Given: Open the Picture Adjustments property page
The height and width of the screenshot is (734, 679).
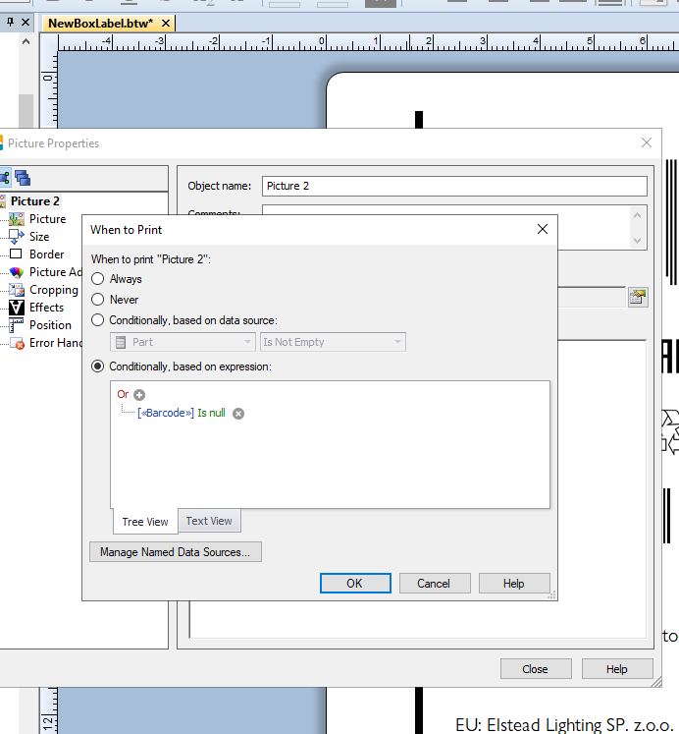Looking at the screenshot, I should click(55, 272).
